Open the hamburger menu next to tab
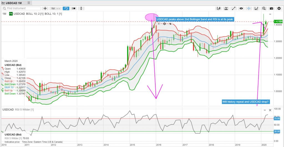 coord(29,3)
